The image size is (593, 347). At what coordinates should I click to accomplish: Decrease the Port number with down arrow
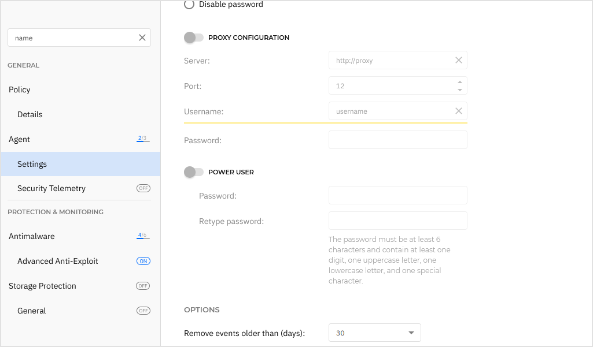(459, 89)
